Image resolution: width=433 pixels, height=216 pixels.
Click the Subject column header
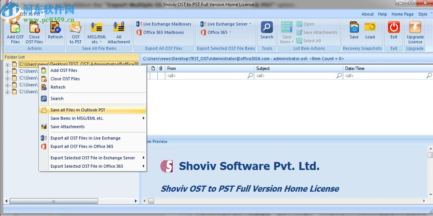coord(298,68)
